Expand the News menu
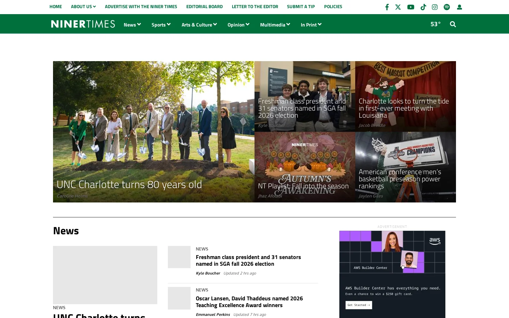The height and width of the screenshot is (318, 509). coord(132,25)
